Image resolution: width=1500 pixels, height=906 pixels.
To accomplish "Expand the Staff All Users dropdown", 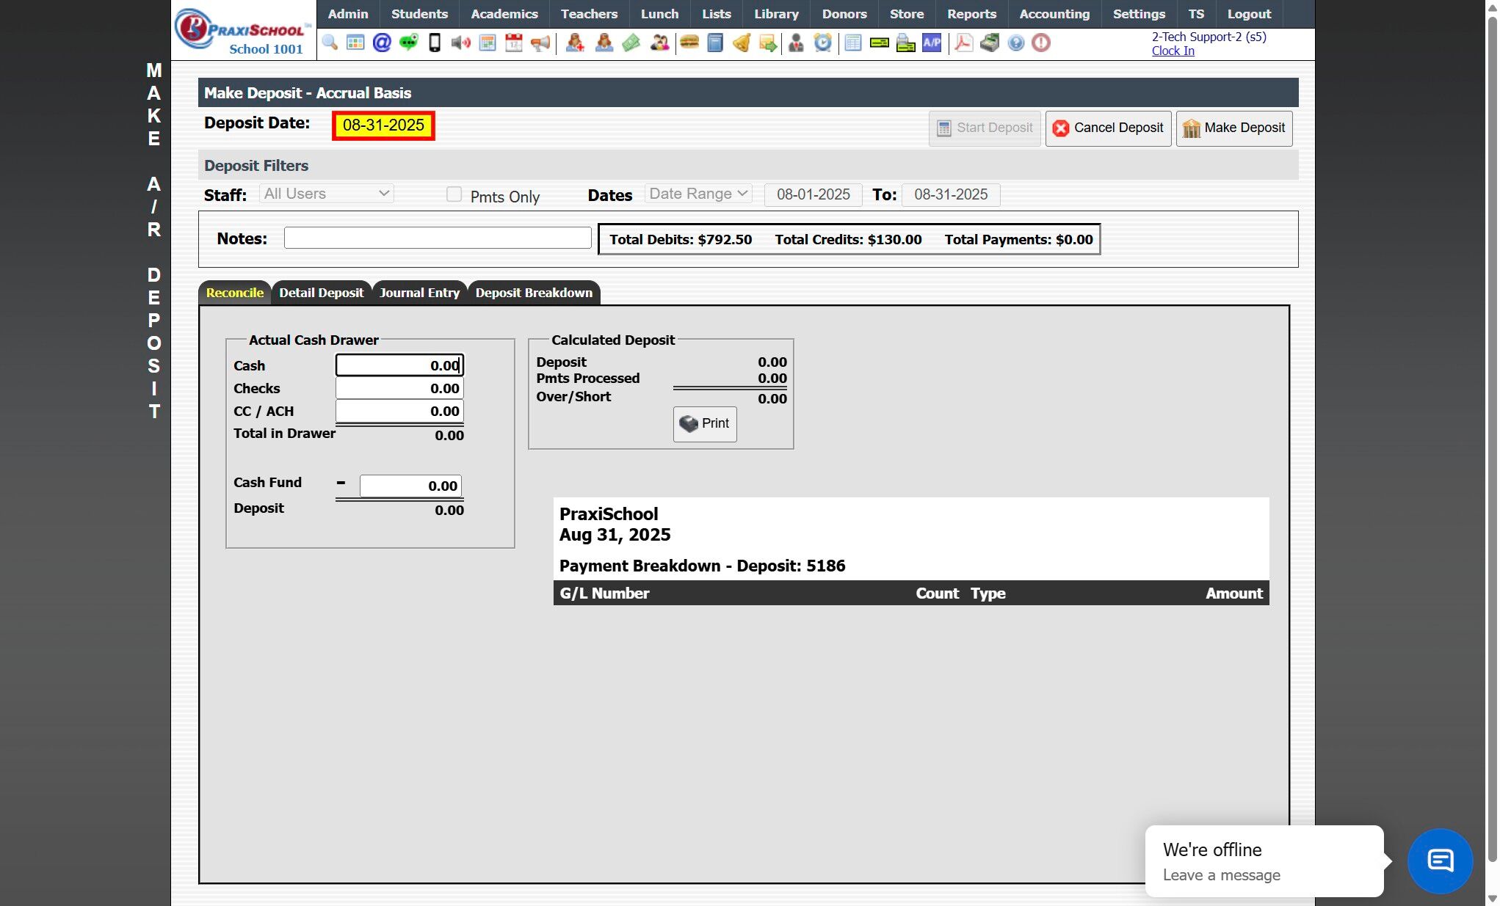I will tap(327, 194).
